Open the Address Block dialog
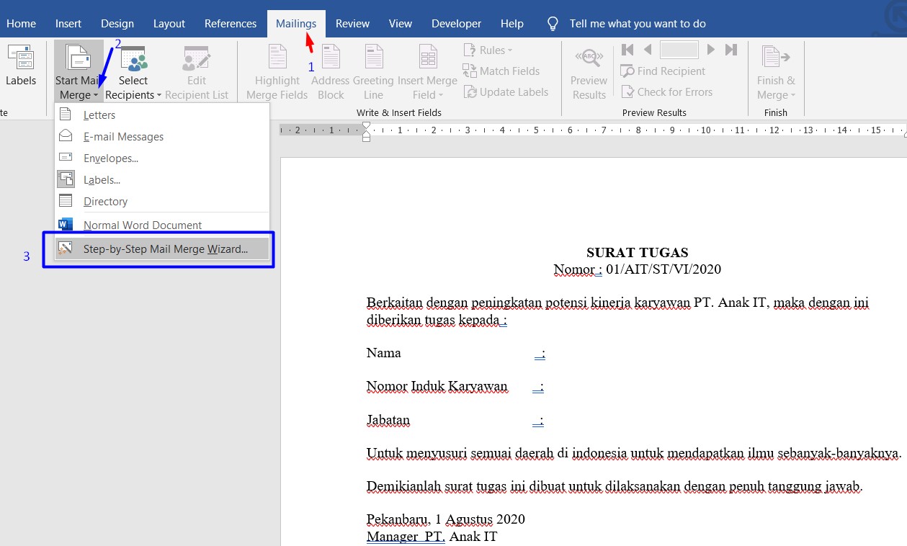This screenshot has width=907, height=546. [x=330, y=70]
